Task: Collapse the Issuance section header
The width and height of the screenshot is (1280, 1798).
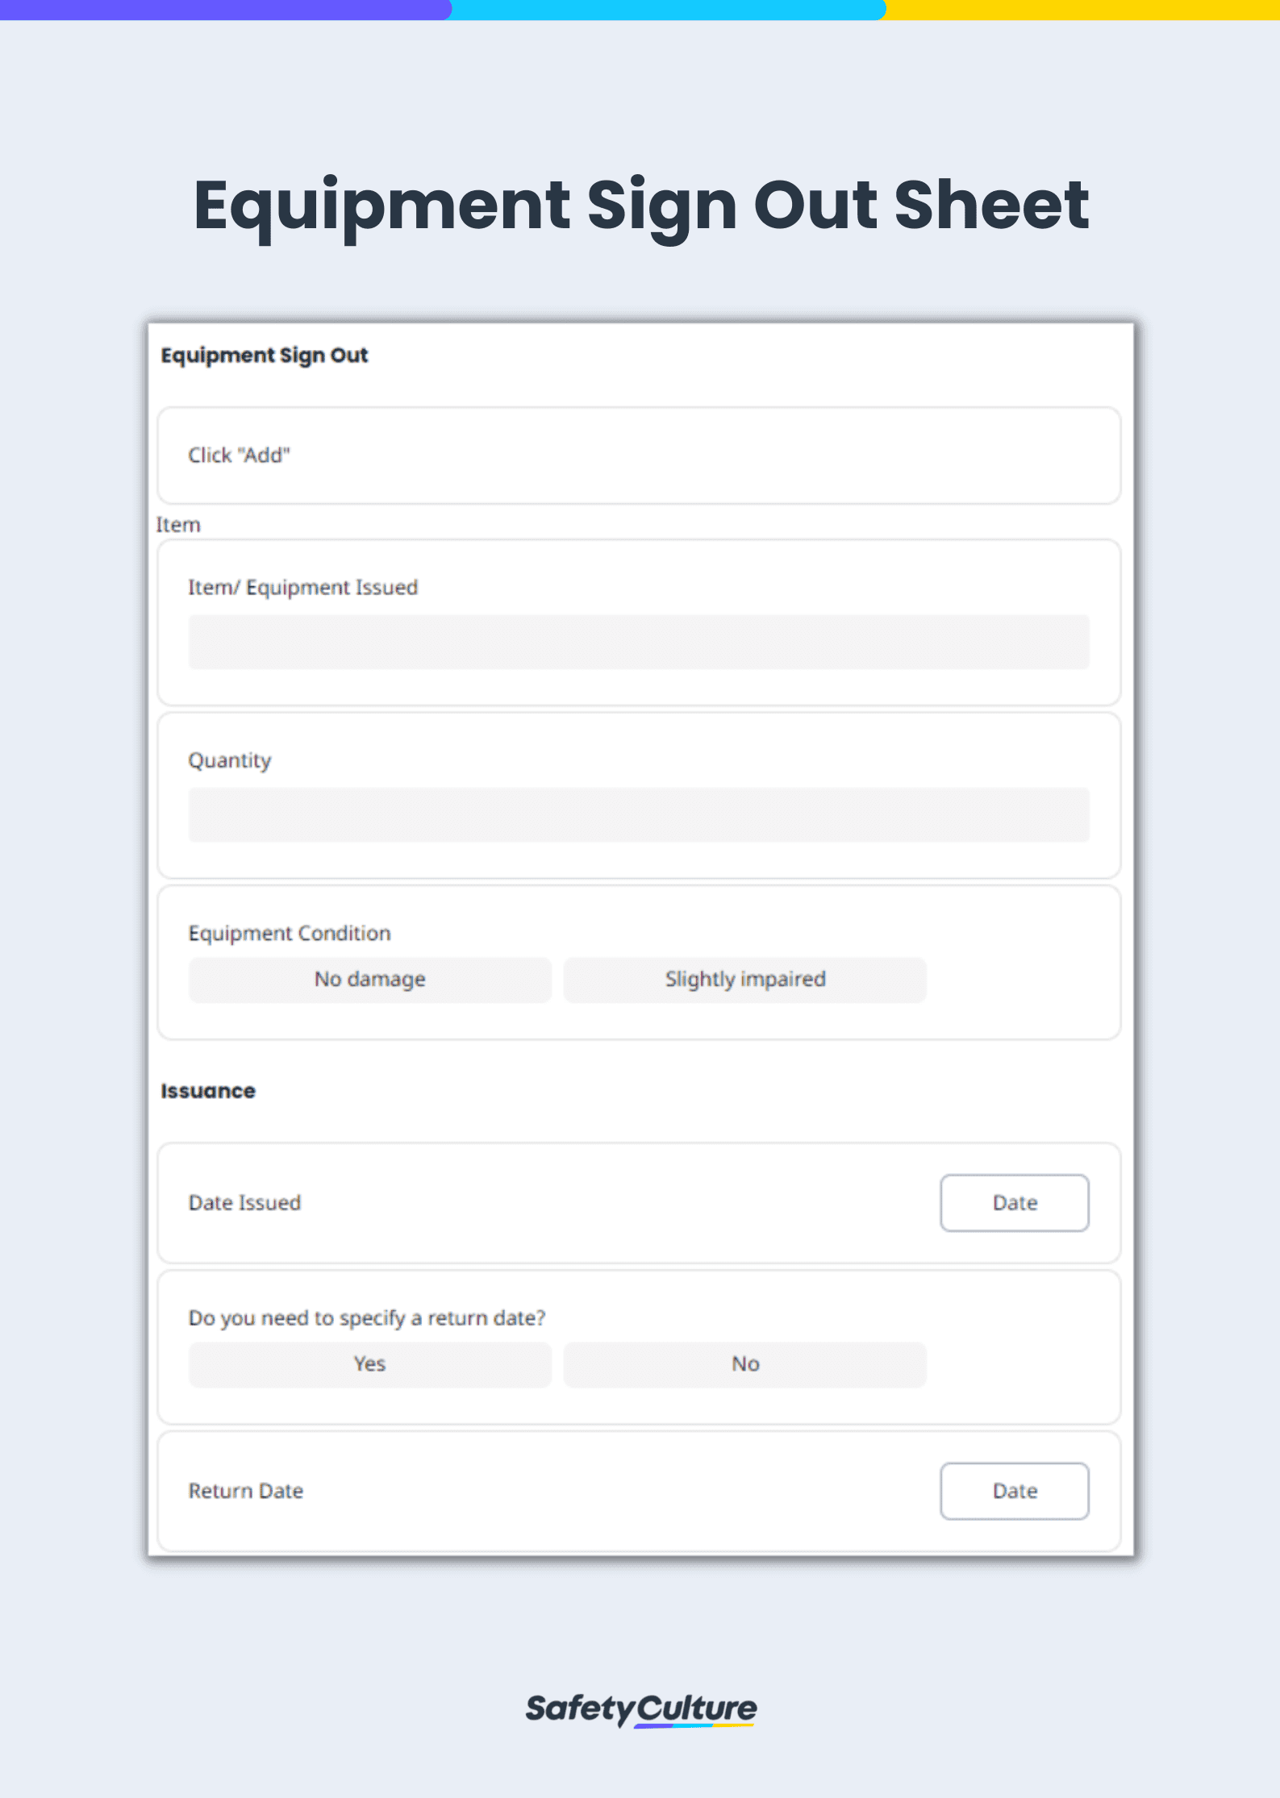Action: pos(208,1091)
